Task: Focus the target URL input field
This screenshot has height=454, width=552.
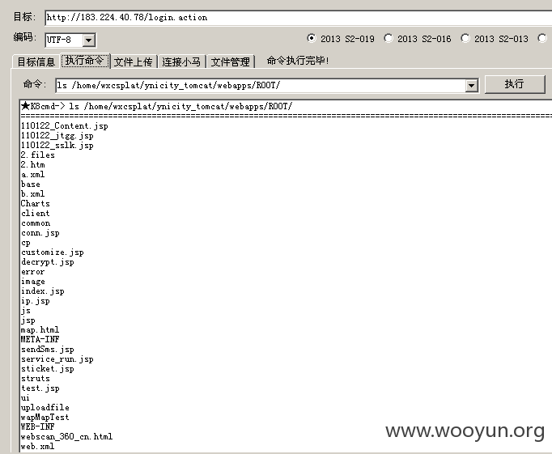Action: pos(299,18)
